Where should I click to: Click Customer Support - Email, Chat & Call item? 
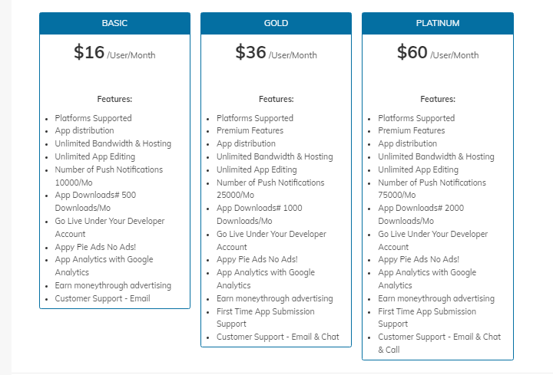coord(439,344)
